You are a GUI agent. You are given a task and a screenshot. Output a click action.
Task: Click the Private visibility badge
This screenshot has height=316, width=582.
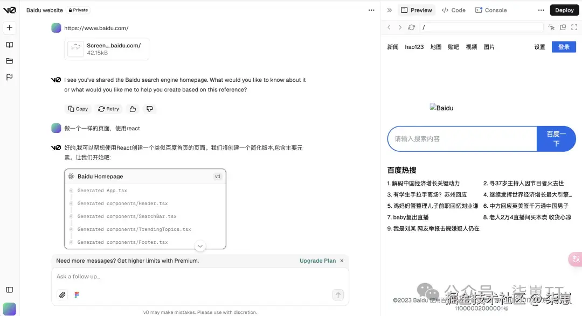tap(78, 10)
